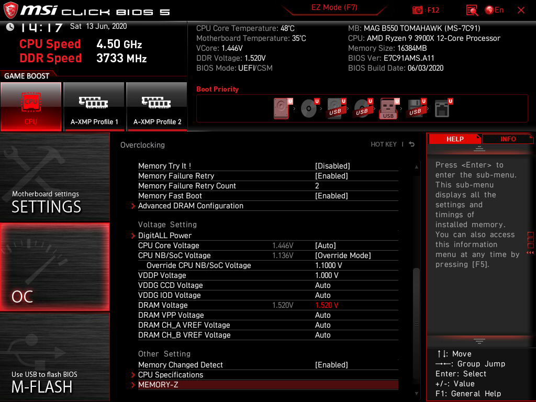Switch to the INFO tab

tap(508, 139)
